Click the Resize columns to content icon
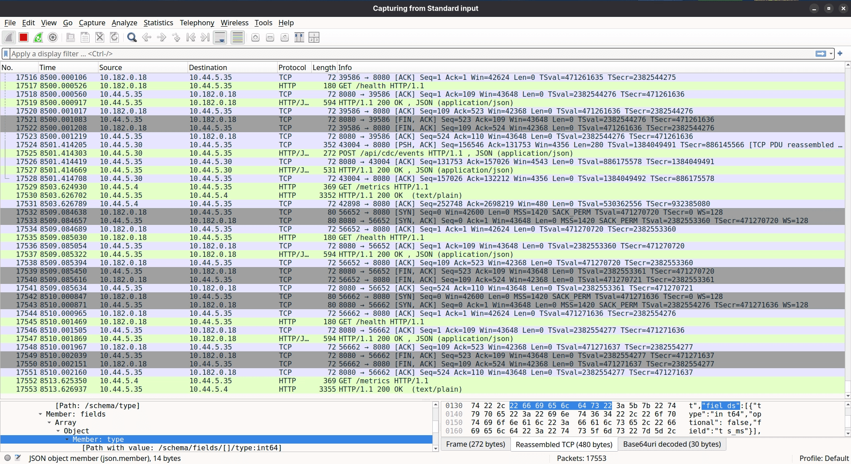This screenshot has height=464, width=851. coord(299,38)
